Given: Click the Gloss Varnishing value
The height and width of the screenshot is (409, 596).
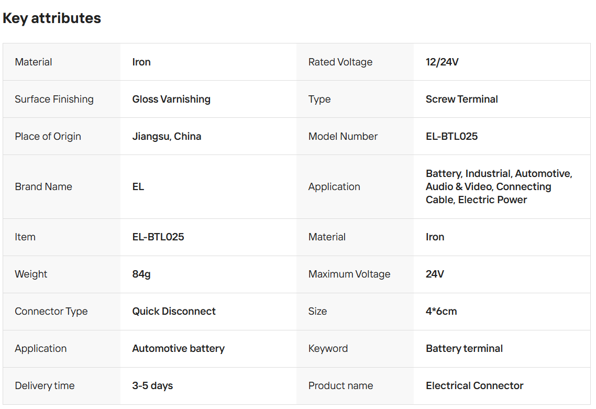Looking at the screenshot, I should (171, 100).
